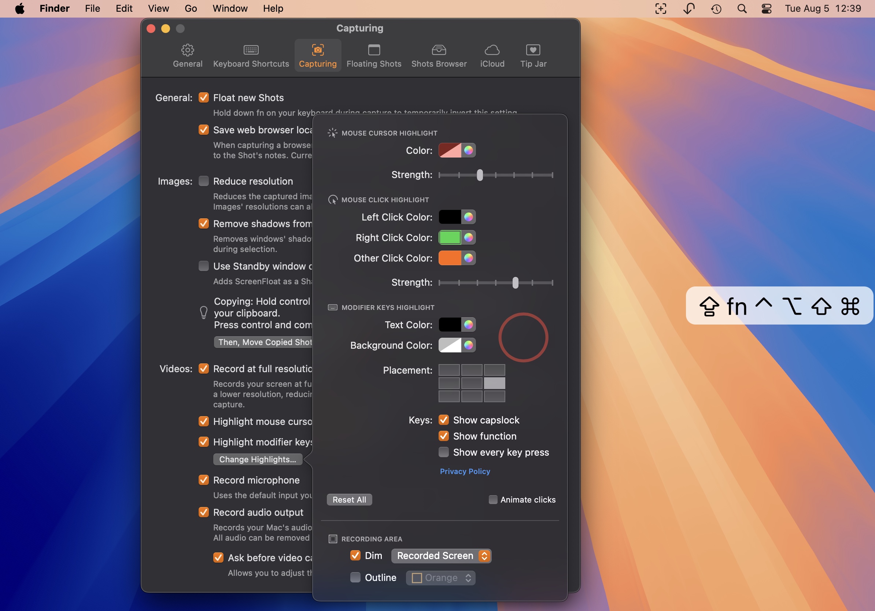Open the Recorded Screen dropdown
Viewport: 875px width, 611px height.
pos(441,556)
